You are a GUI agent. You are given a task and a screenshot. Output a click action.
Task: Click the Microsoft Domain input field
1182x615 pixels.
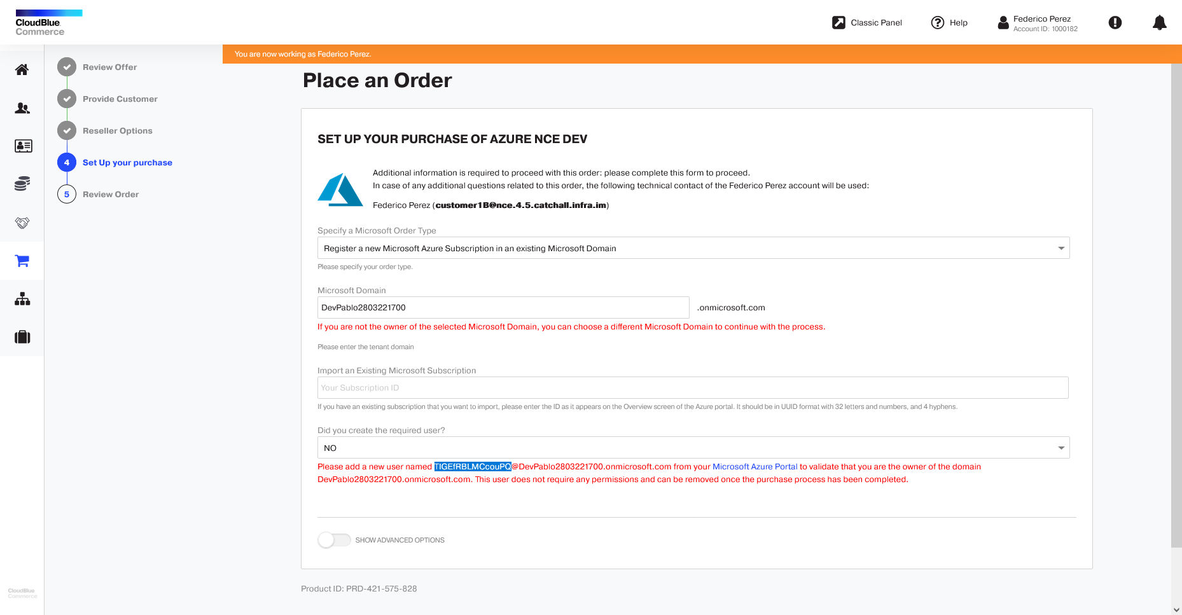click(x=503, y=308)
